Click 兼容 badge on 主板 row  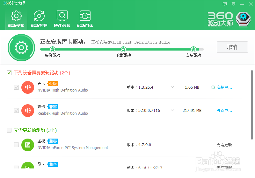(53, 141)
